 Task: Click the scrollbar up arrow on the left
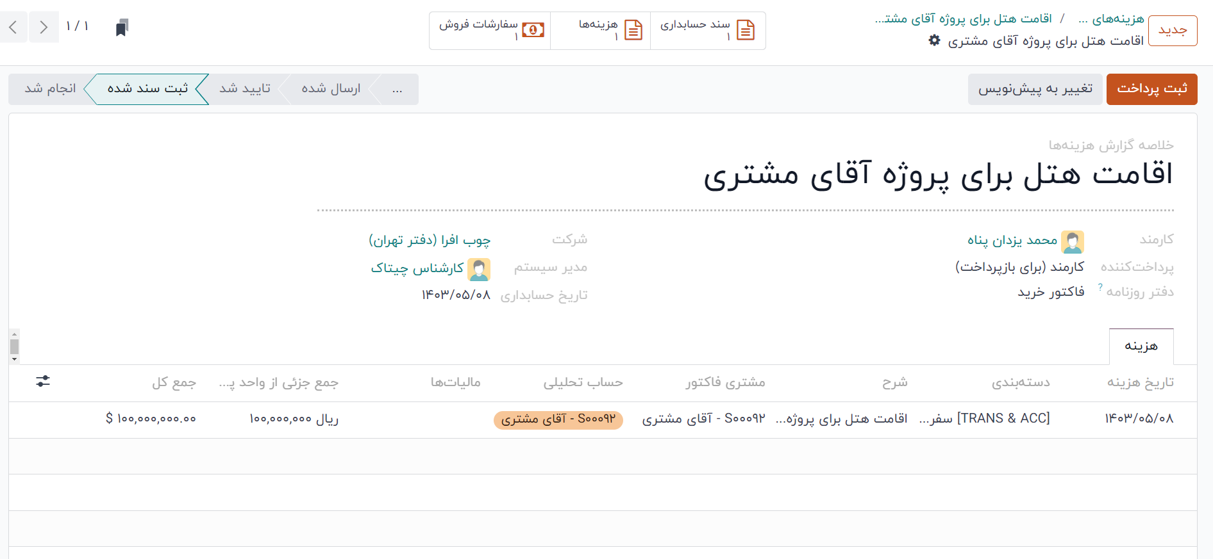click(x=14, y=334)
